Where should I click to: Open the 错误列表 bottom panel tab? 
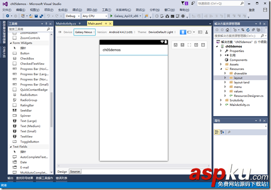(62, 178)
